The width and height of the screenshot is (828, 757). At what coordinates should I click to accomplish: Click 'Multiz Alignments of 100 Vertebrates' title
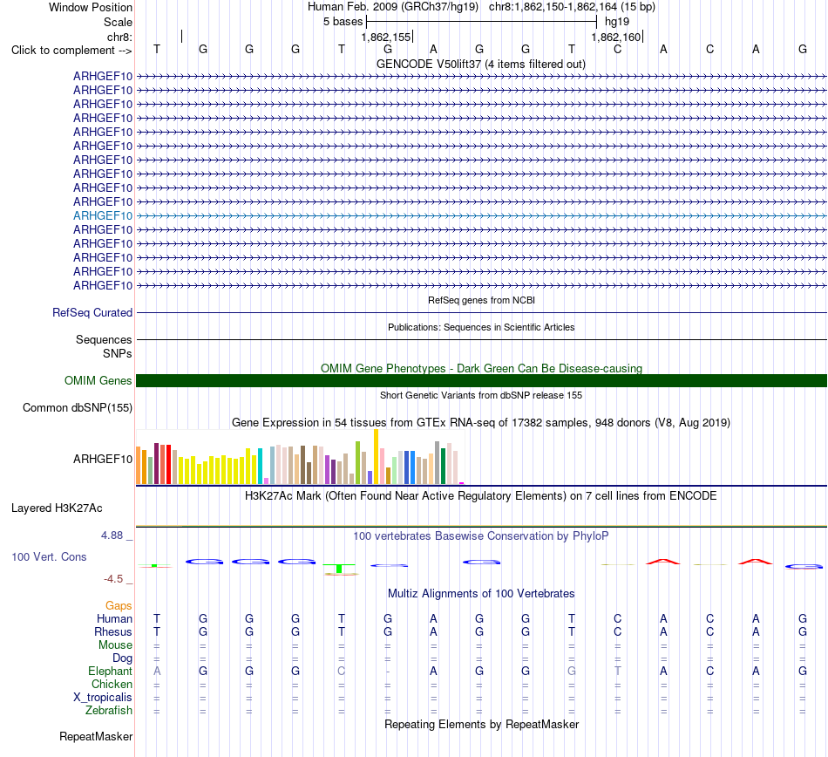[x=481, y=594]
